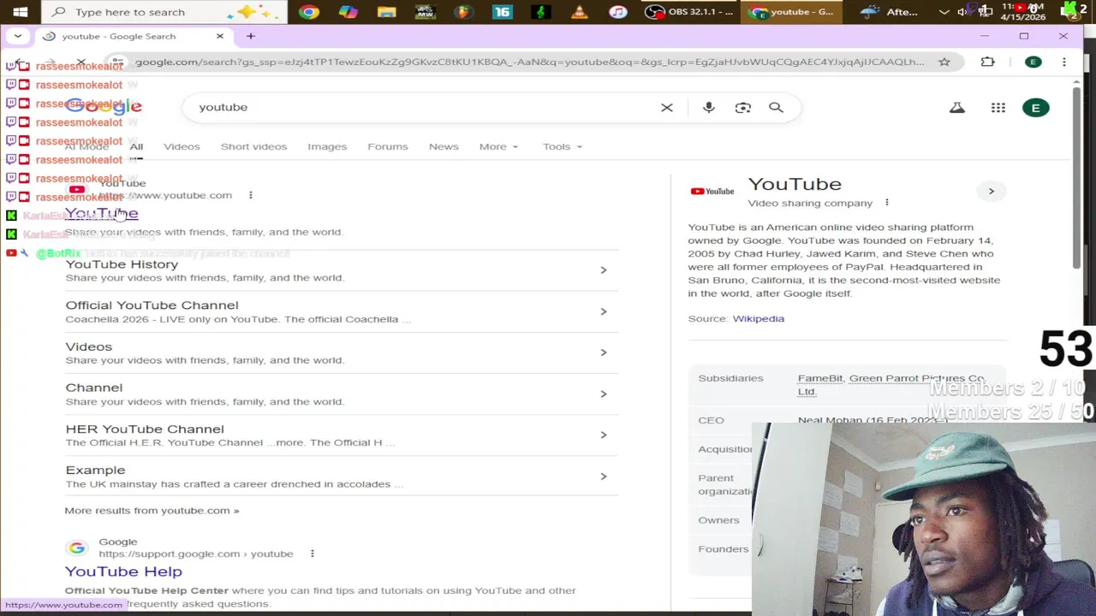Expand YouTube History sitelink arrow
1096x616 pixels.
tap(604, 270)
